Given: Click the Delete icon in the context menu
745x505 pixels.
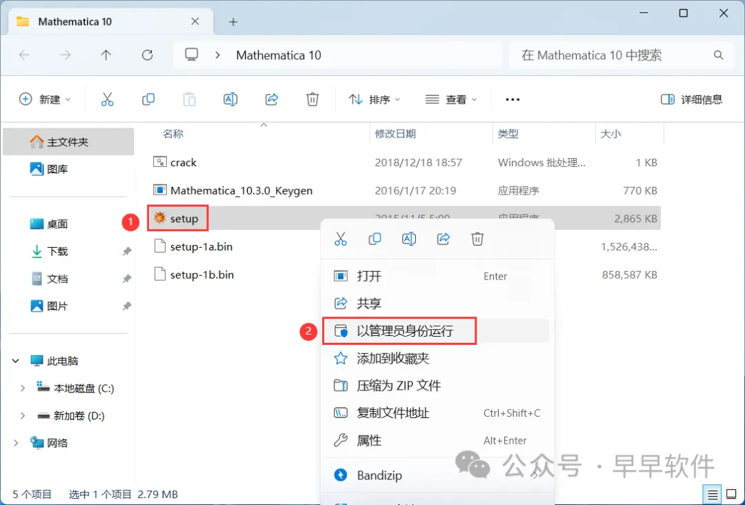Looking at the screenshot, I should pos(477,239).
